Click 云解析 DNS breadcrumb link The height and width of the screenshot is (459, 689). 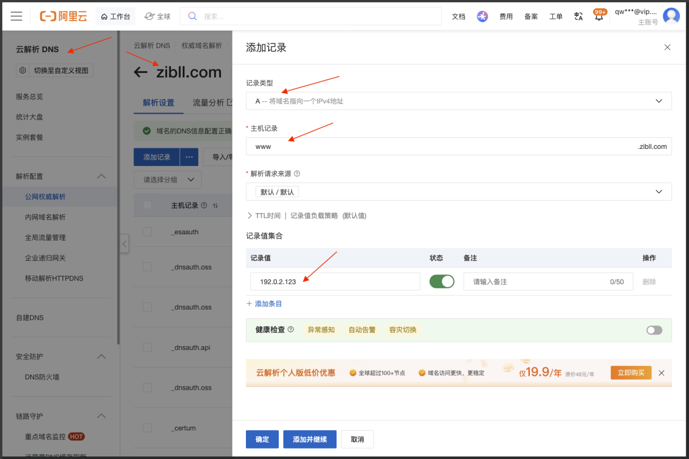point(152,46)
